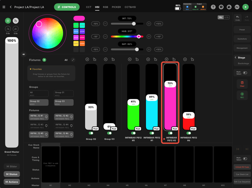Enable Multi-Select in the Stage panel
Image resolution: width=252 pixels, height=188 pixels.
pos(245,73)
